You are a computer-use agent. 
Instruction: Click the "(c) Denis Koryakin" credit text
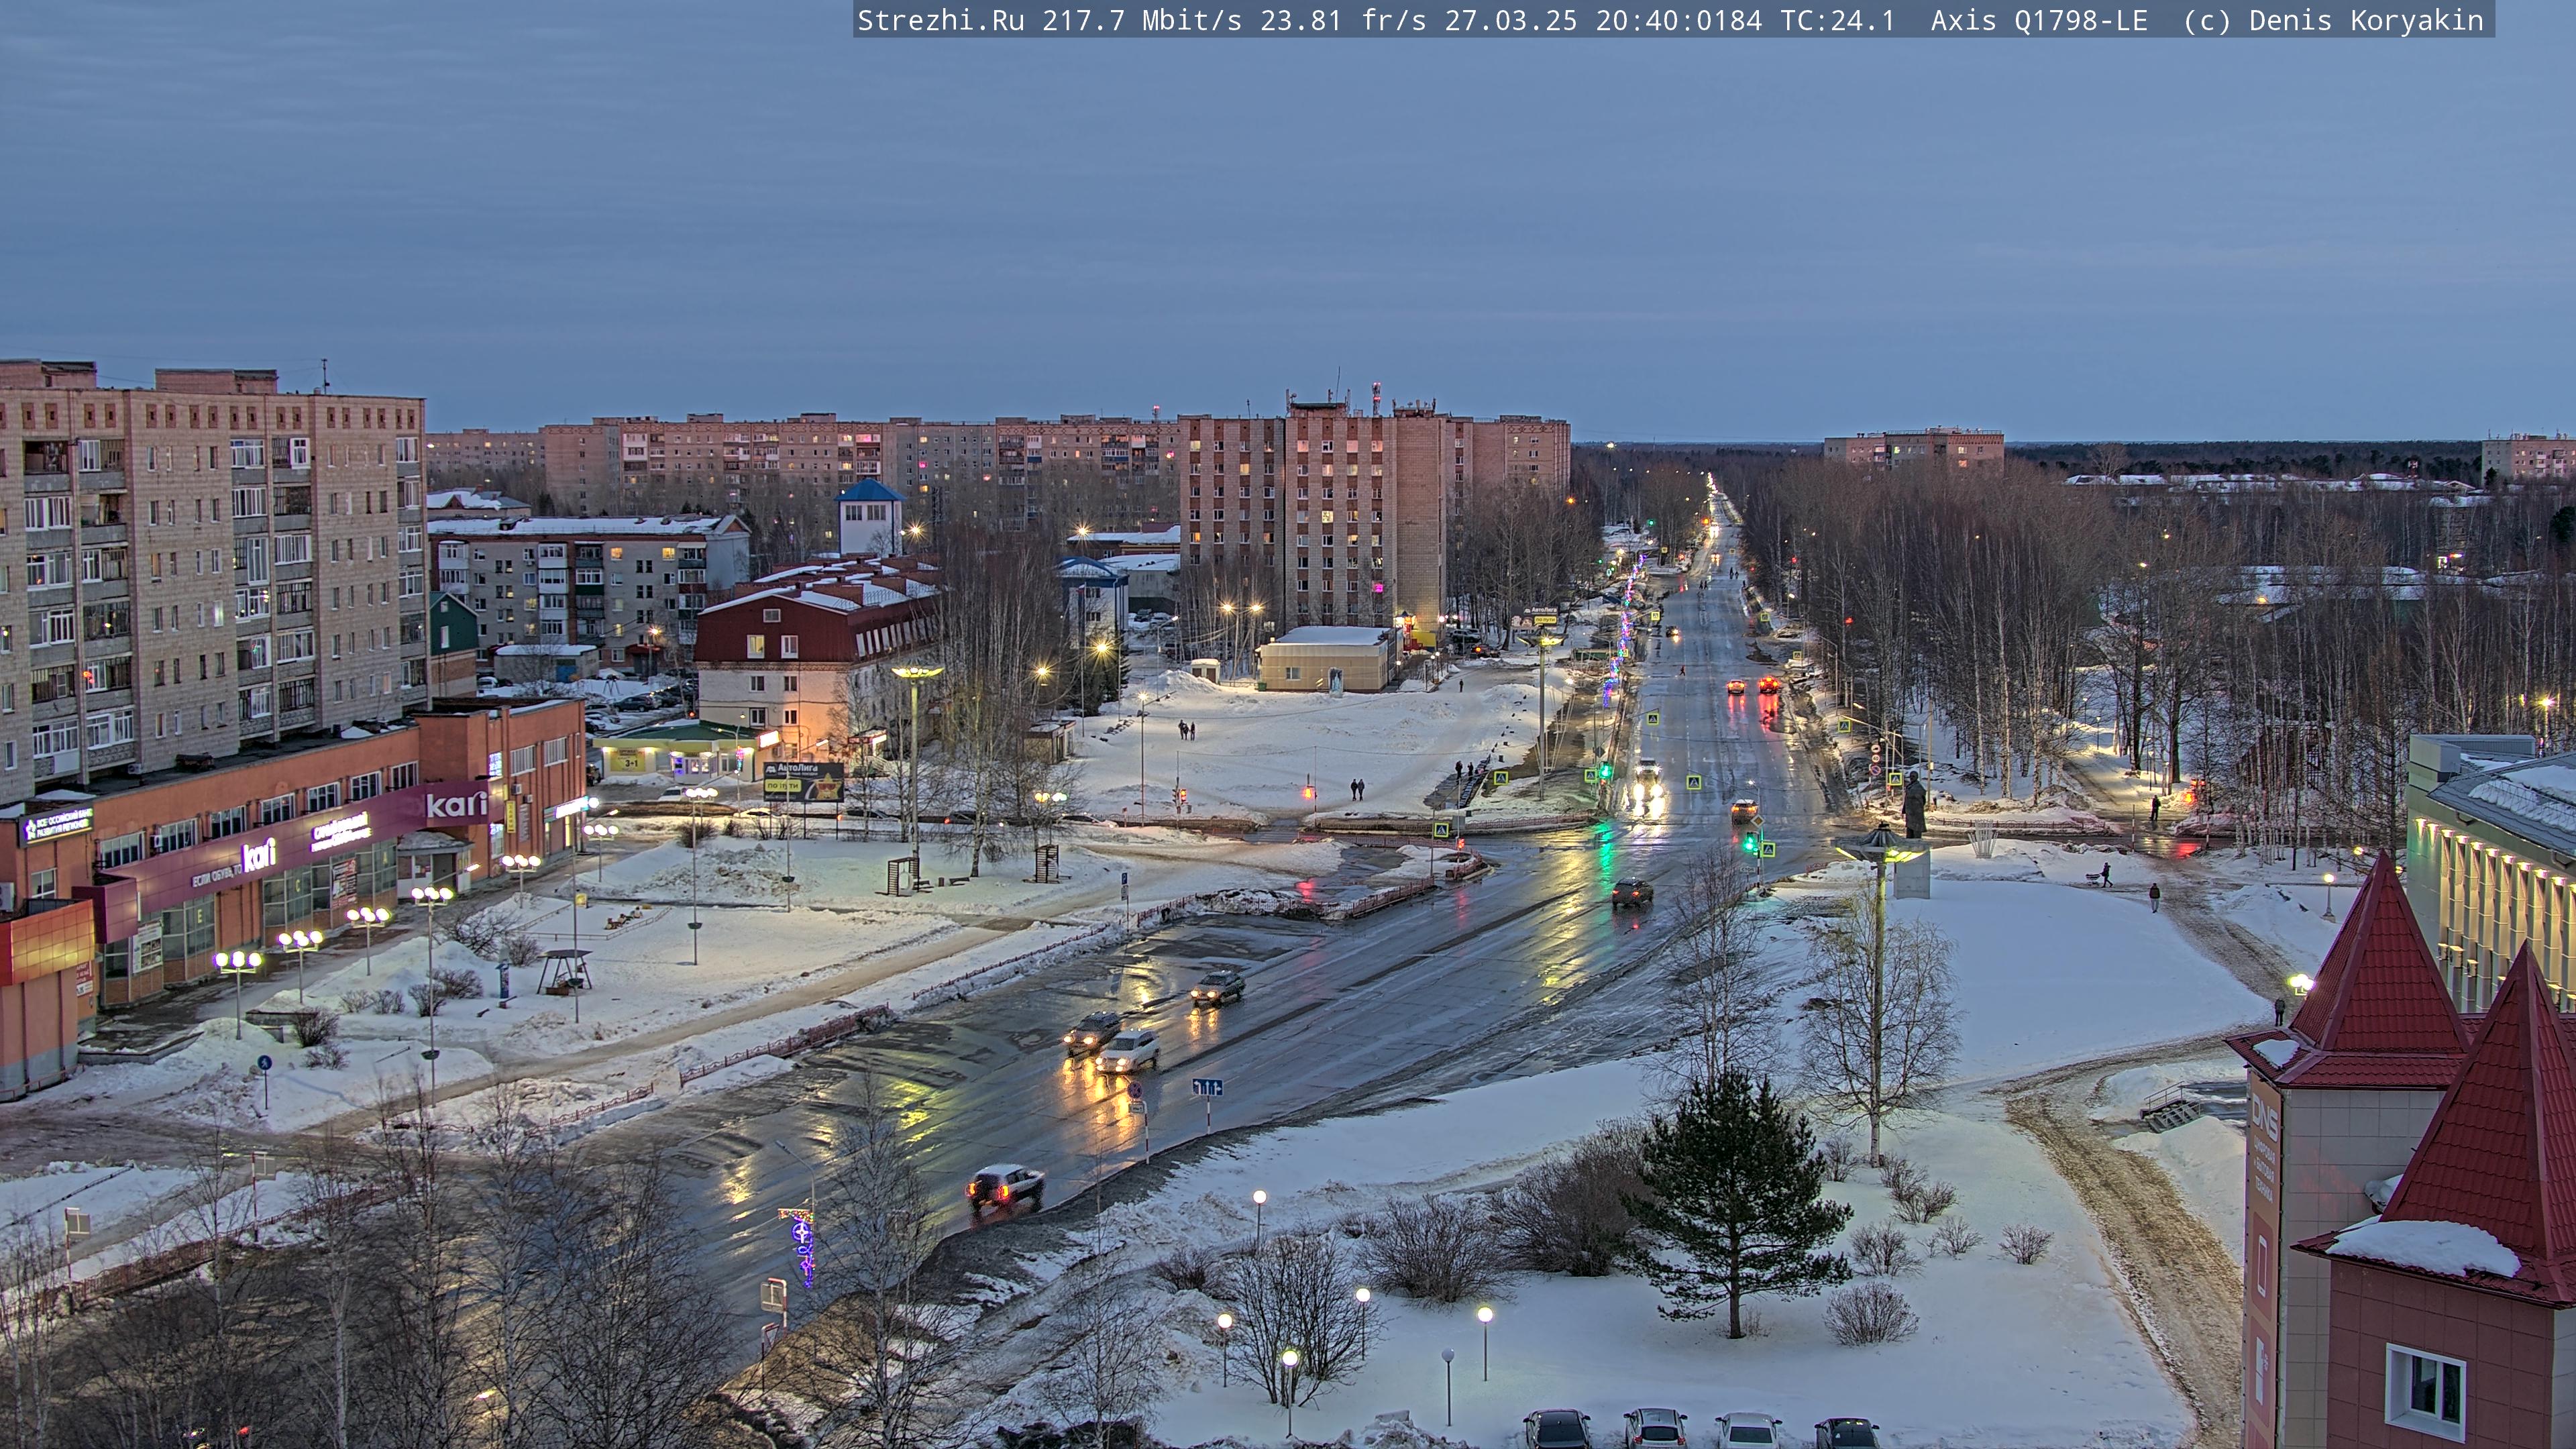(2333, 21)
